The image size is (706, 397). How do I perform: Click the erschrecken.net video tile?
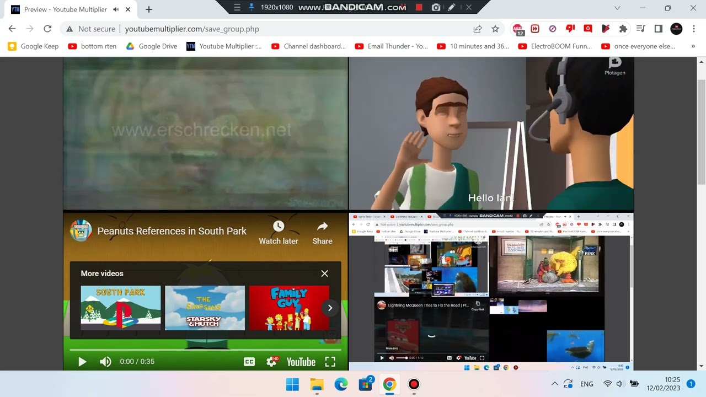point(205,133)
